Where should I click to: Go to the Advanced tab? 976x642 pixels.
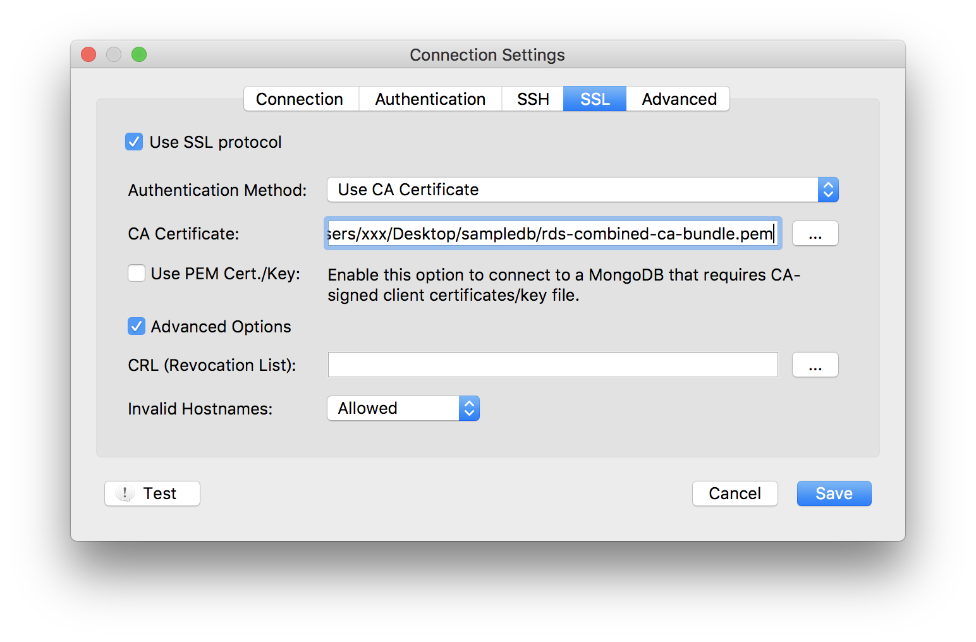tap(679, 99)
